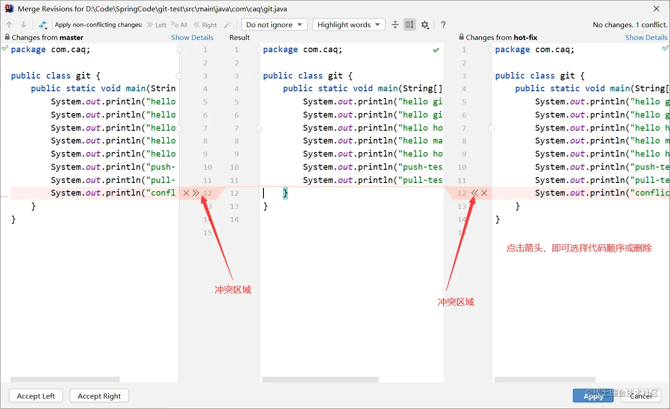Accept left conflict change with arrows
The width and height of the screenshot is (670, 409).
tap(196, 193)
